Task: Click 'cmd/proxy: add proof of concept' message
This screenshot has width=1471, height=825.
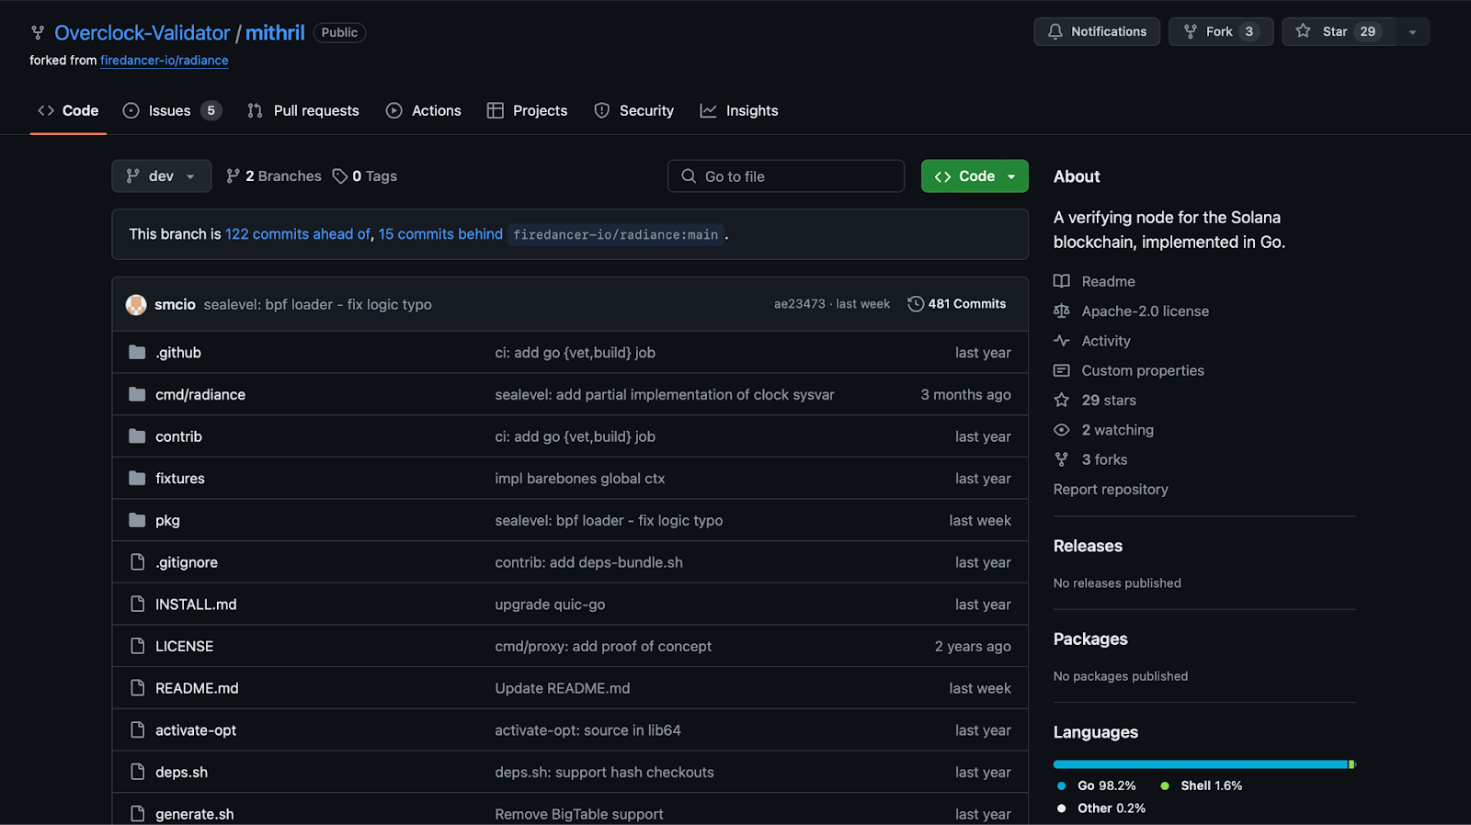Action: pyautogui.click(x=603, y=646)
